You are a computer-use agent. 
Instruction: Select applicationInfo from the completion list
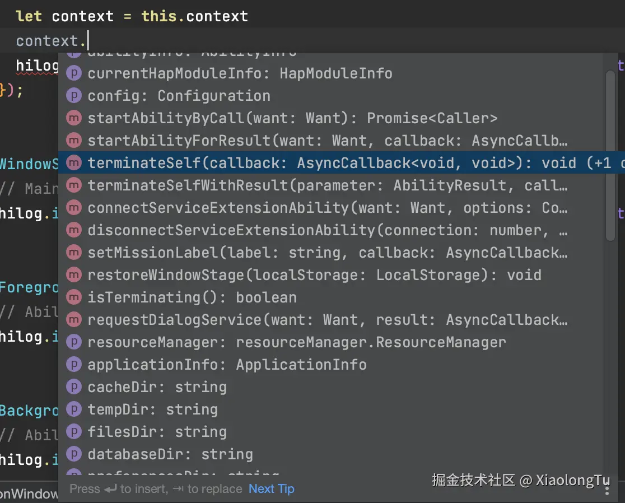pos(227,365)
